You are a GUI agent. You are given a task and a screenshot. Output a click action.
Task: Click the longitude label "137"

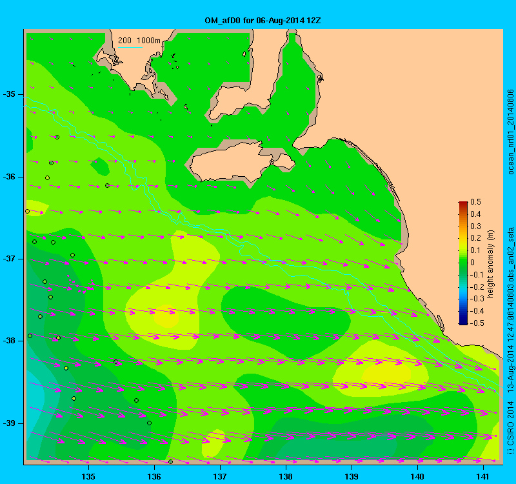point(220,477)
